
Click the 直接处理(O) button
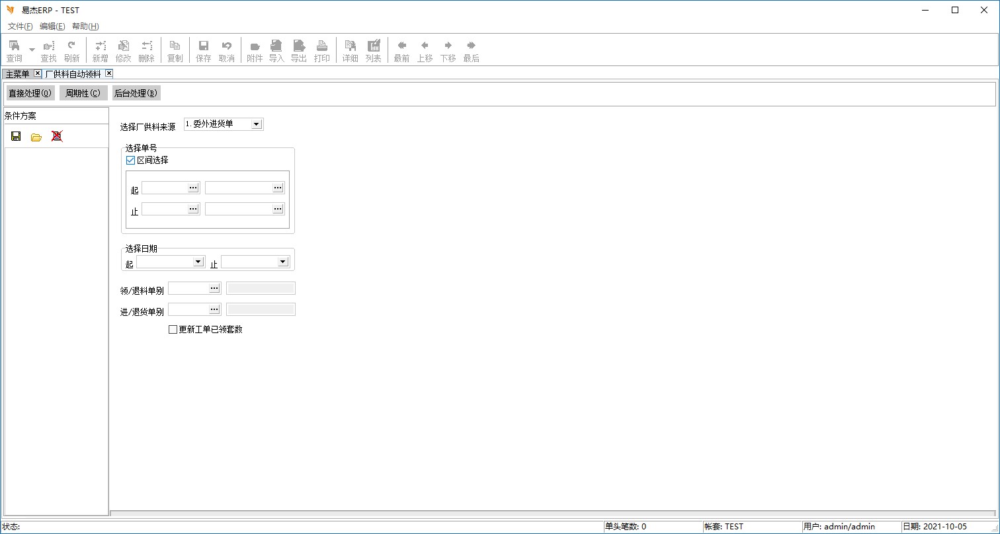pos(30,93)
